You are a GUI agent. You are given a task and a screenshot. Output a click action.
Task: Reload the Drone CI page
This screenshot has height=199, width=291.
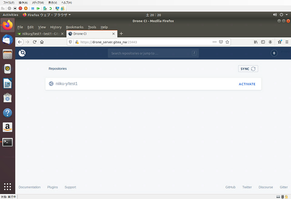click(x=35, y=42)
